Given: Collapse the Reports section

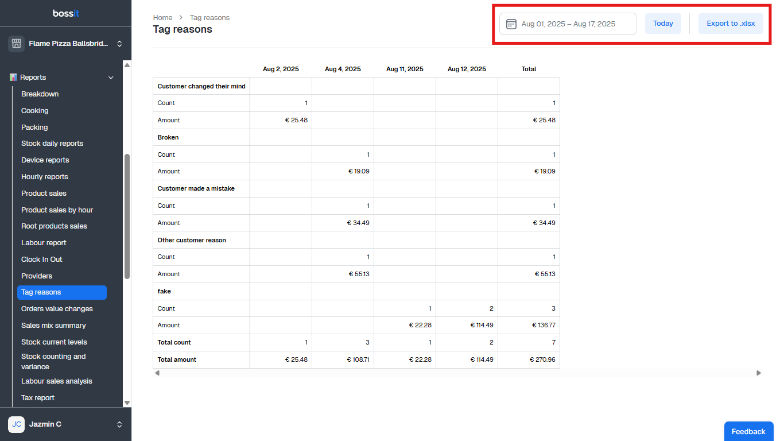Looking at the screenshot, I should (111, 78).
